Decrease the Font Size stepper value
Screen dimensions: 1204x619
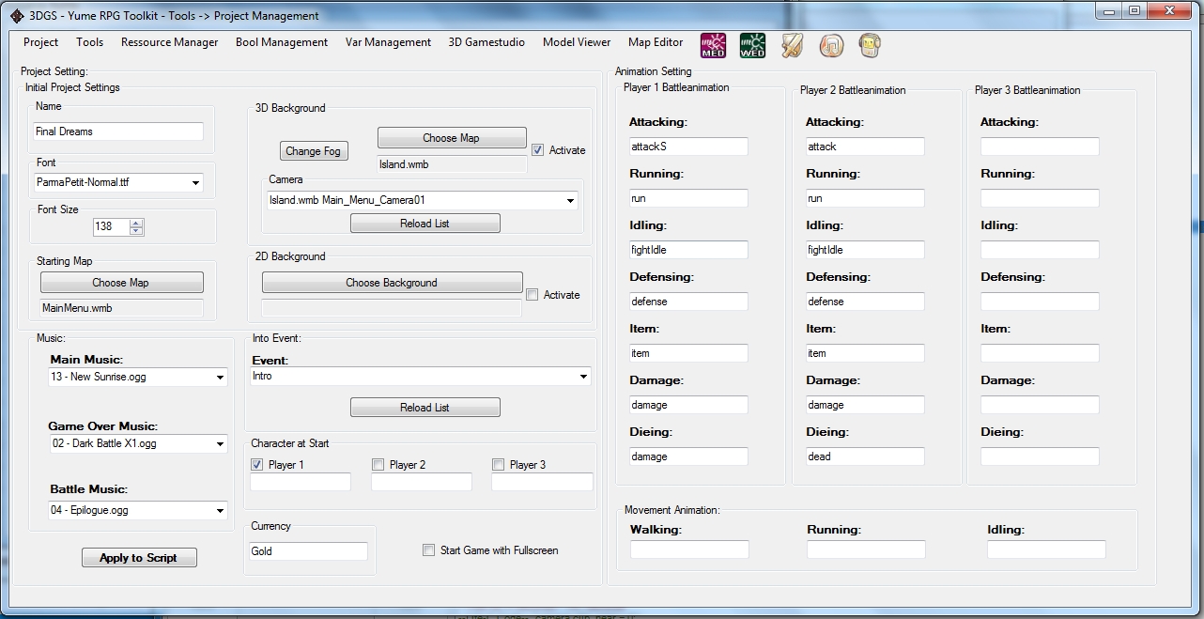[136, 230]
